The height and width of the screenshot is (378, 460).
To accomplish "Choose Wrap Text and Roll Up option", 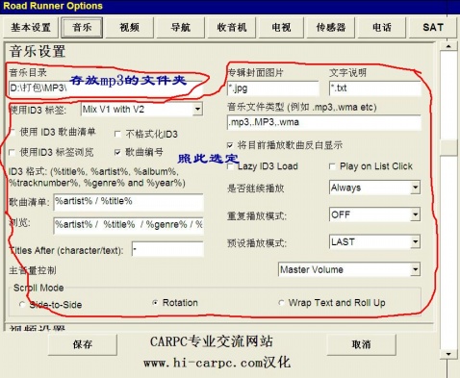I will click(x=281, y=303).
